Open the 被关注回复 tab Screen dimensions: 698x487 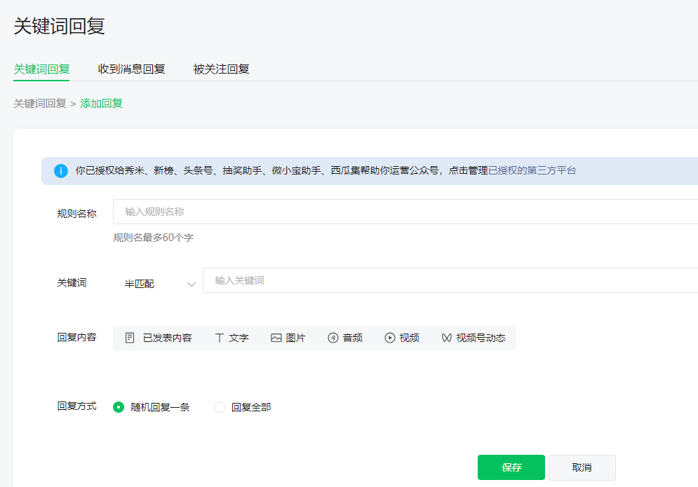(x=220, y=69)
